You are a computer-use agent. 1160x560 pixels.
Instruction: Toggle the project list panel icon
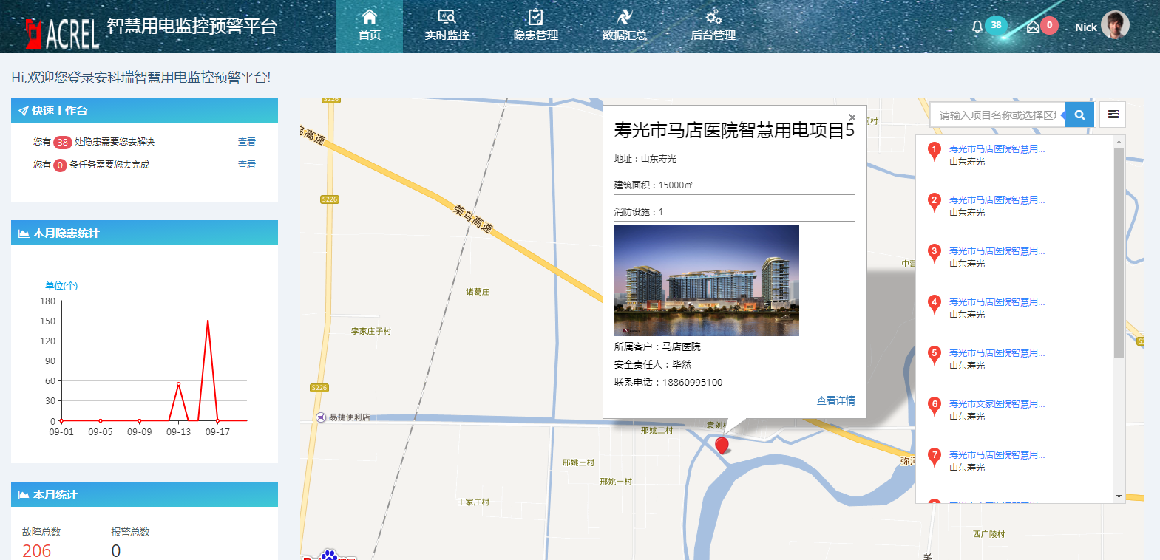[1113, 115]
